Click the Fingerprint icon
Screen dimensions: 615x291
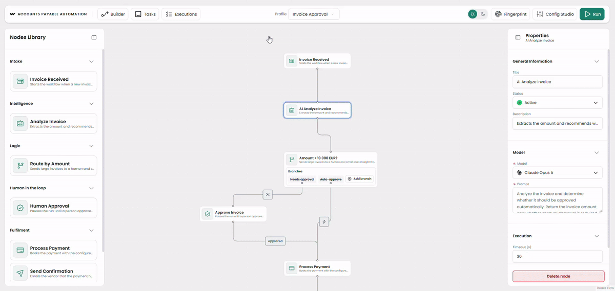coord(498,14)
